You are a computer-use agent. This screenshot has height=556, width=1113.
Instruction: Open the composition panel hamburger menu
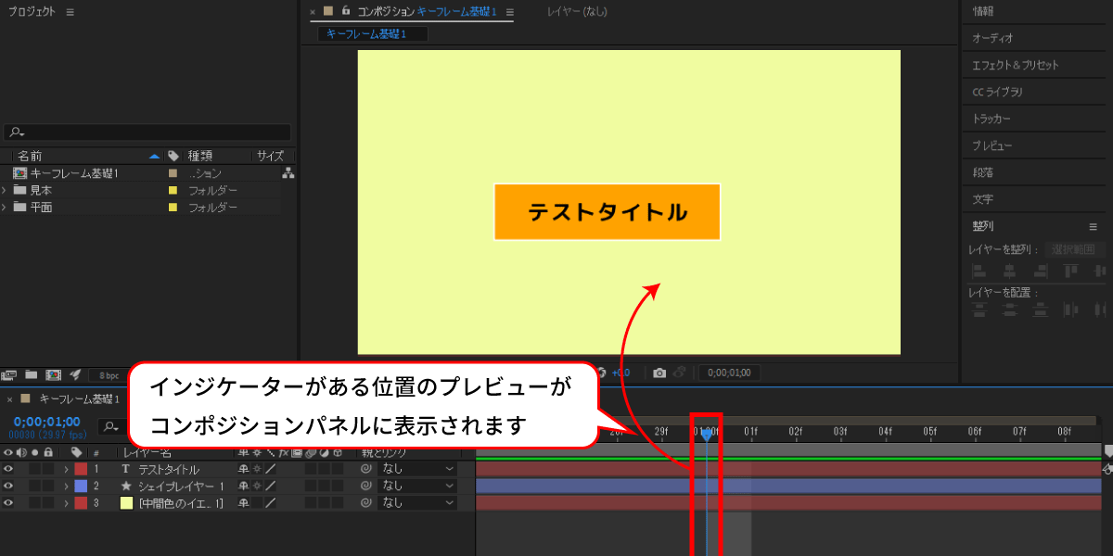(509, 12)
